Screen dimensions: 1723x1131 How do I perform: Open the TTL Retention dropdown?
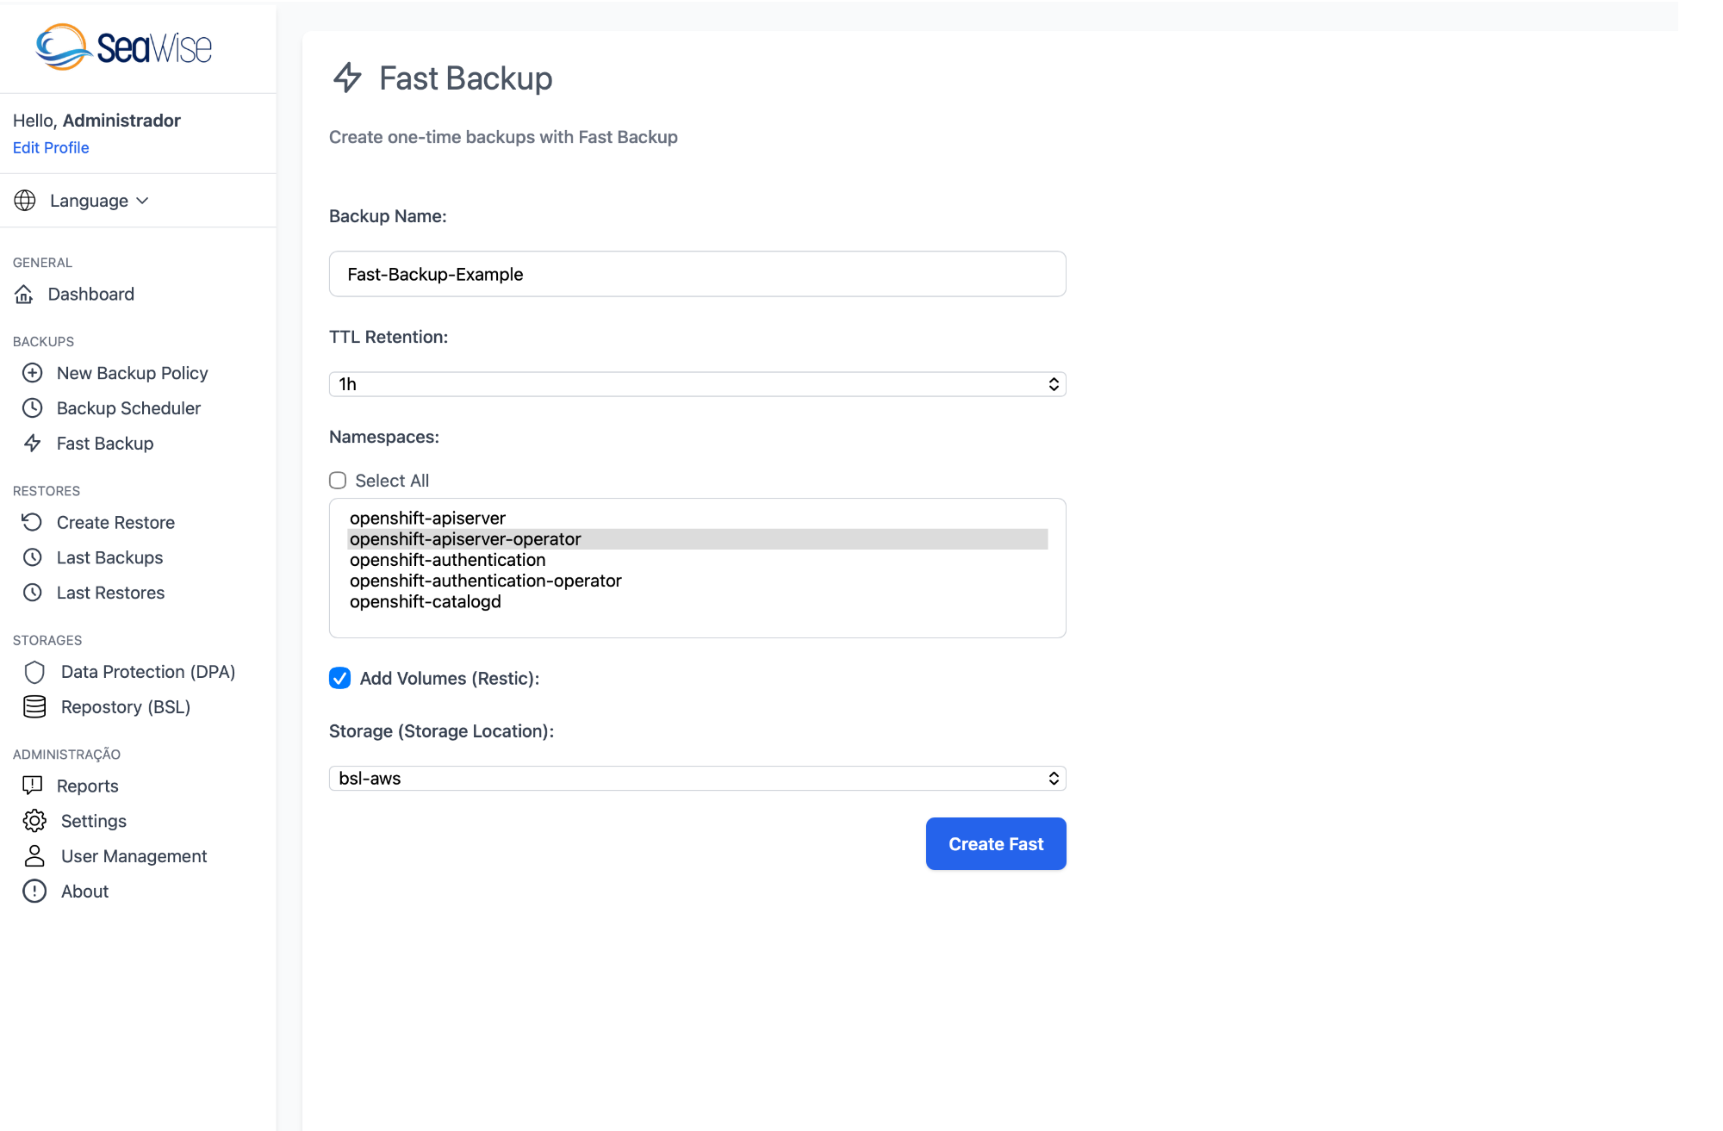697,383
